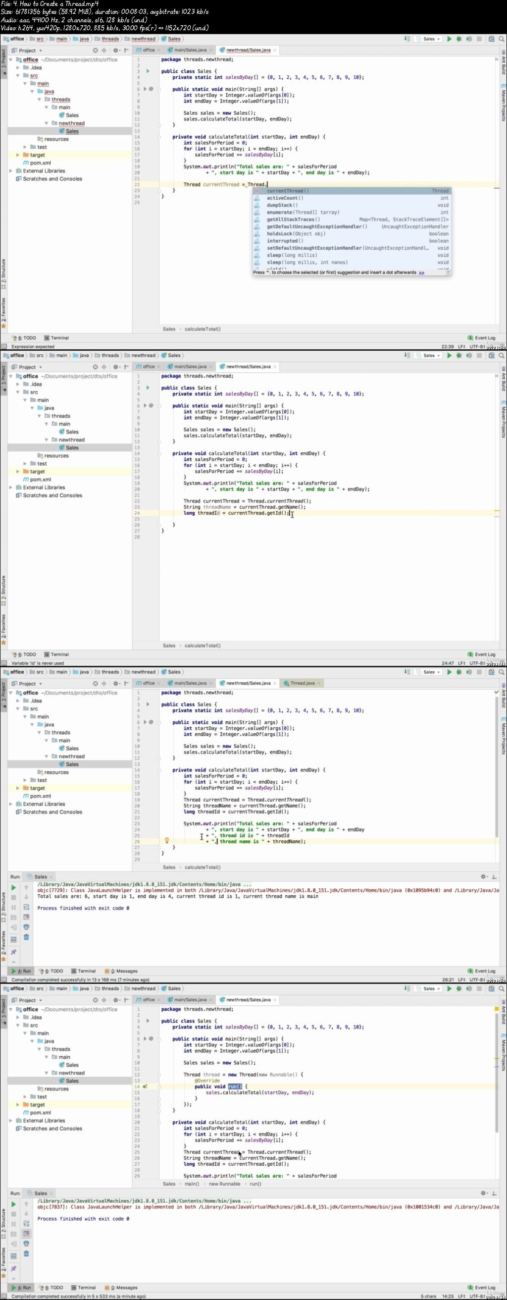Click the green checkmark inspection indicator above the editor

(497, 693)
